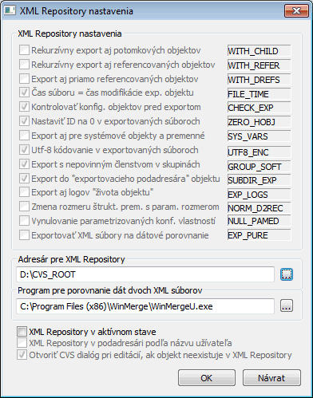Screen dimensions: 313x398
Task: Toggle Export aj pre systémové objekty checkbox
Action: pos(24,136)
